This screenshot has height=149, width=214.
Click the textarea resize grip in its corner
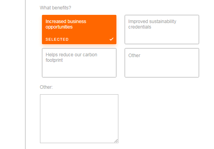click(x=116, y=141)
